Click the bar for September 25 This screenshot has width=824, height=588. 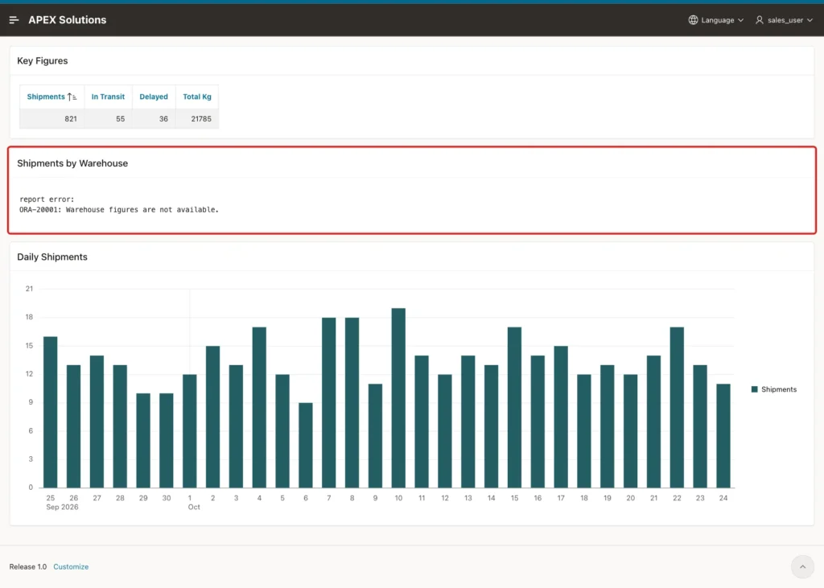tap(51, 412)
